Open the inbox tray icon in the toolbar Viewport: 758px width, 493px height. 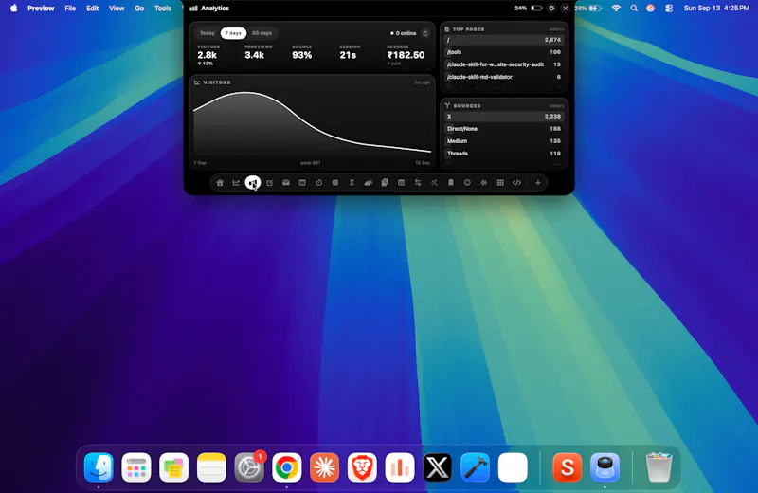(286, 183)
